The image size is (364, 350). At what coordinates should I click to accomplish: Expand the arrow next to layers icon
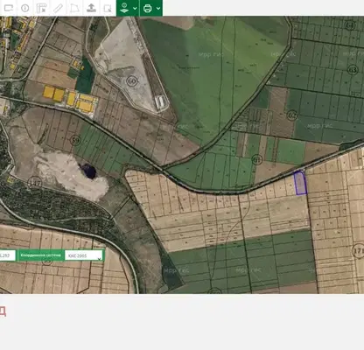[135, 9]
